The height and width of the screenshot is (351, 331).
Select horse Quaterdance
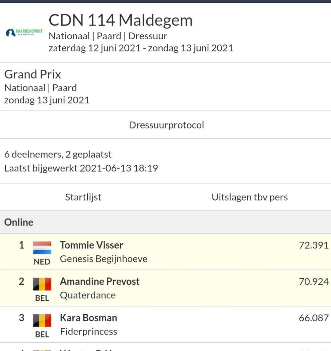88,295
